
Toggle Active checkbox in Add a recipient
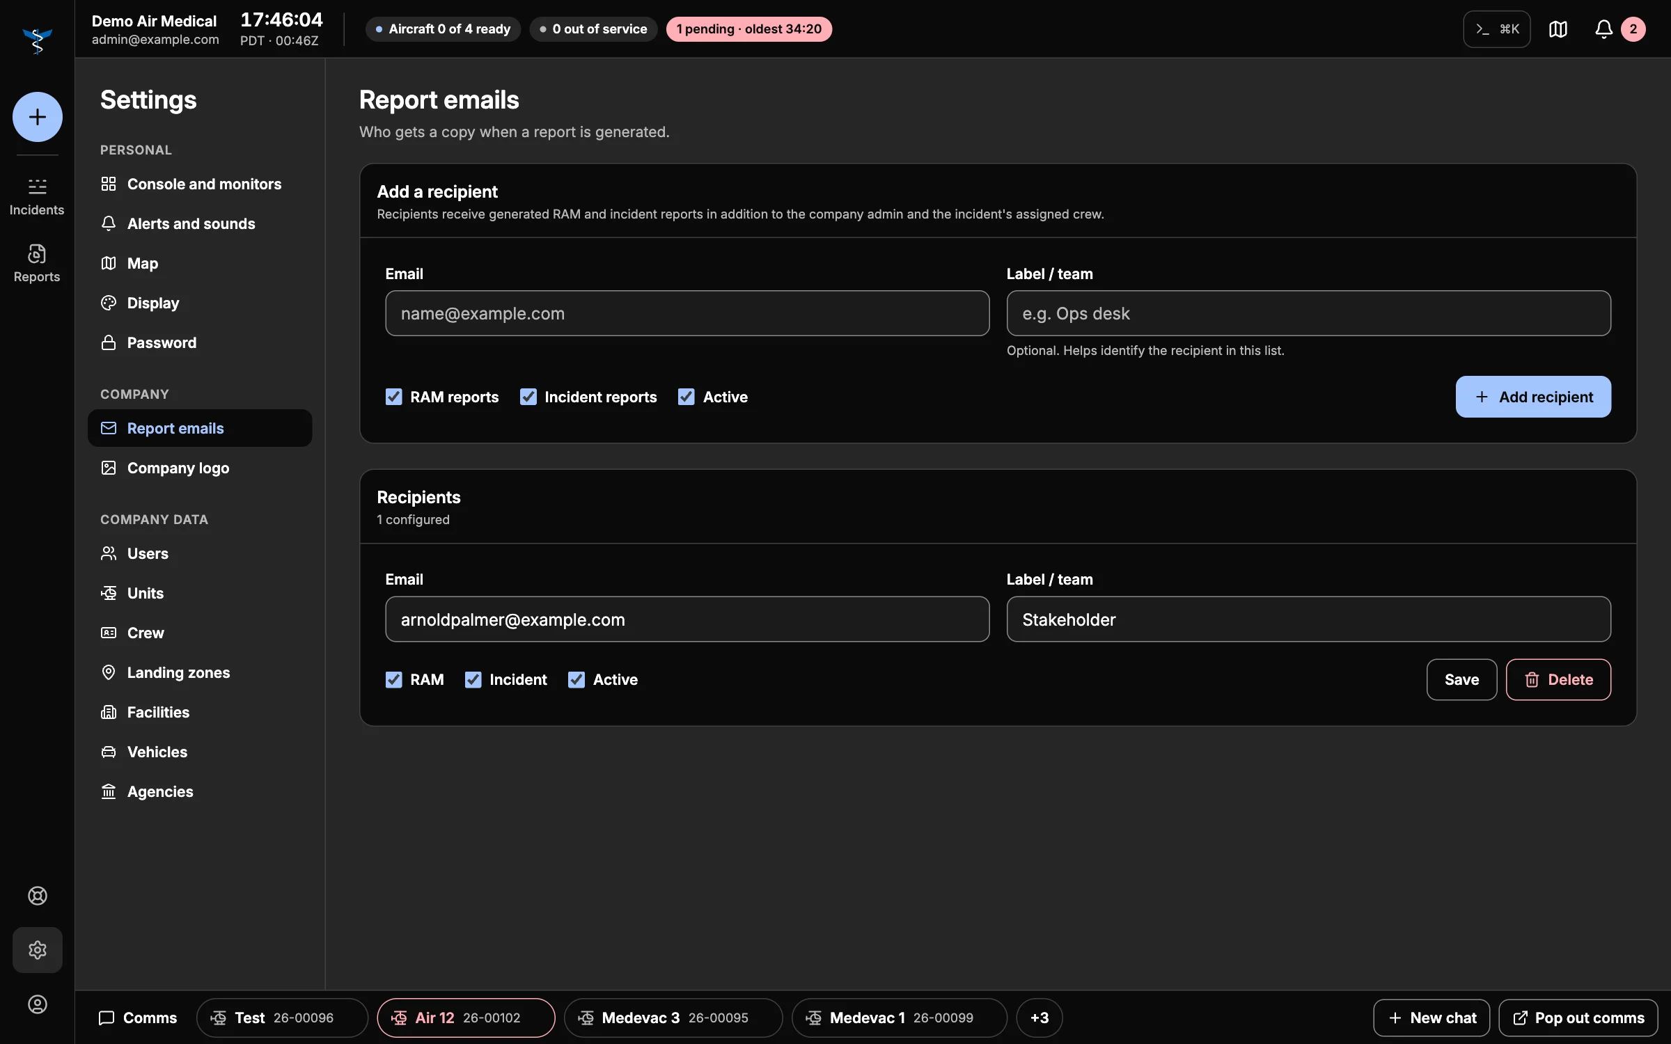point(687,397)
